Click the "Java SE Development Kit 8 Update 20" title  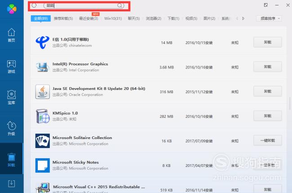pos(99,89)
